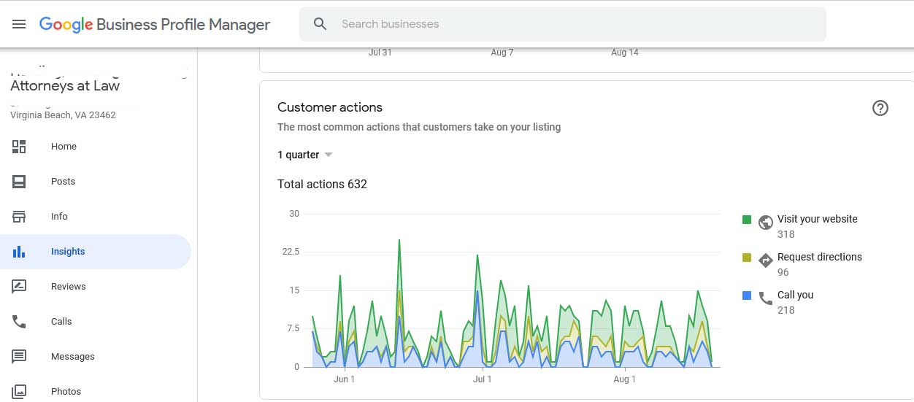Select Visit your website legend label
The height and width of the screenshot is (402, 914).
[x=817, y=219]
